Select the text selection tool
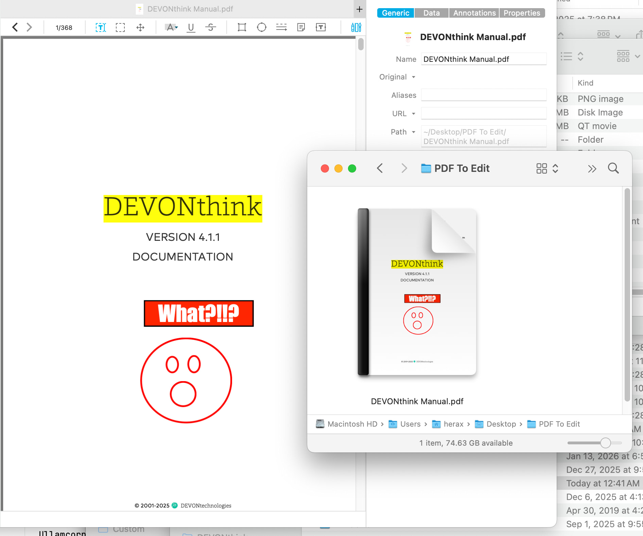This screenshot has height=536, width=643. (x=101, y=28)
